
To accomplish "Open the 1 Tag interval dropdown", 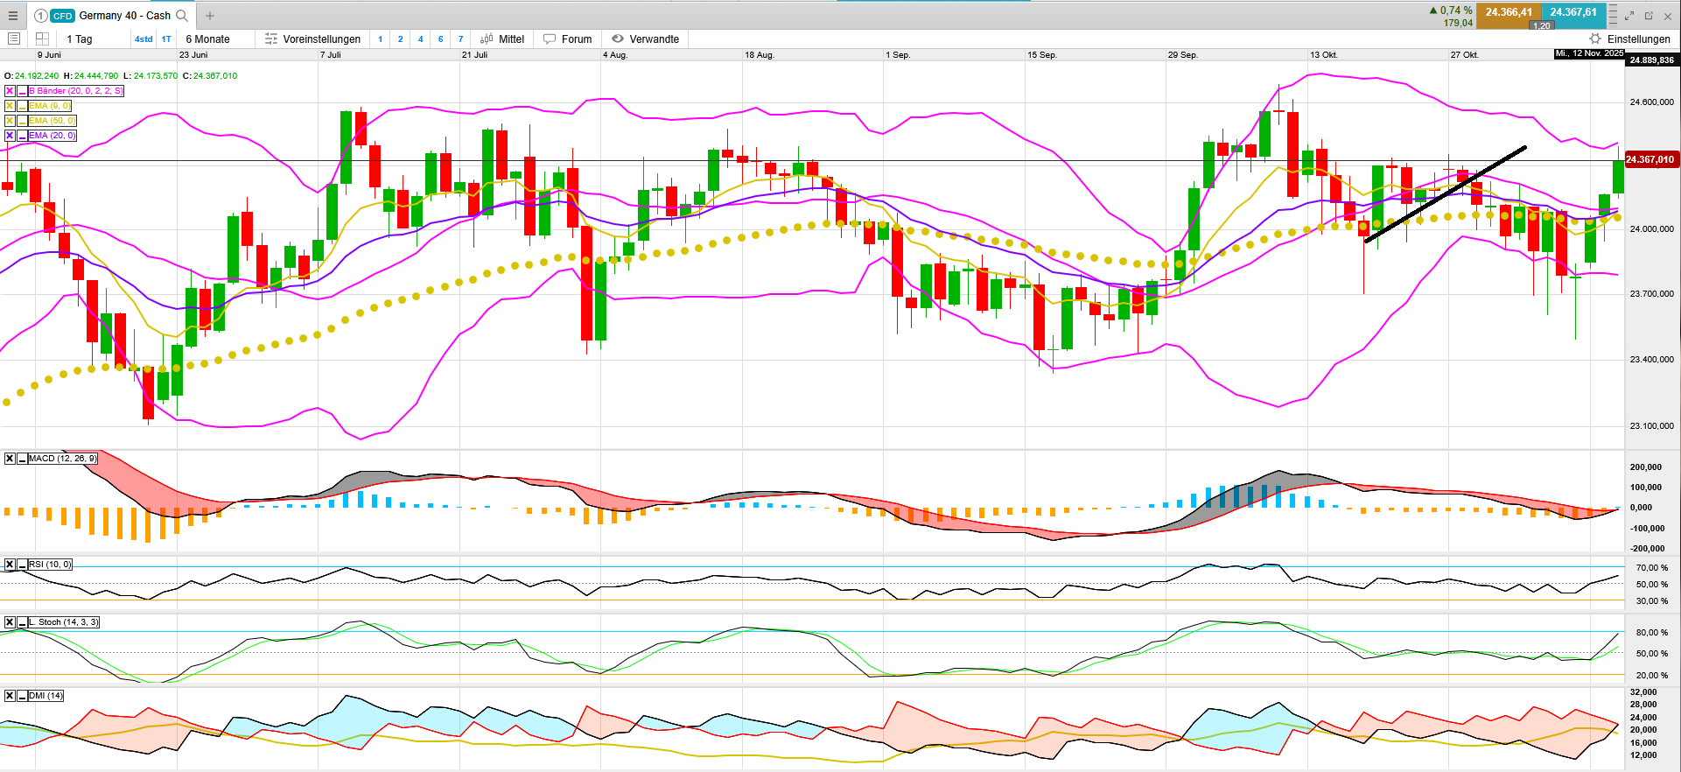I will [80, 39].
